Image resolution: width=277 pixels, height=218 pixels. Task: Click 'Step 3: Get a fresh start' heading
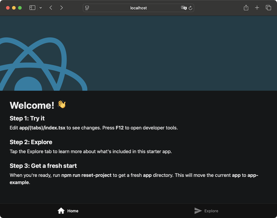point(43,166)
